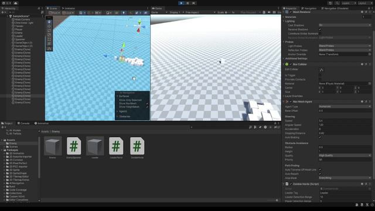Click Hierarchy create plus button
The height and width of the screenshot is (211, 375).
point(3,12)
